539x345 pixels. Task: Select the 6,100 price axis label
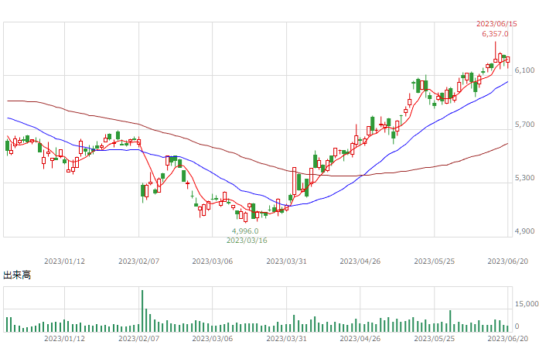(x=524, y=70)
